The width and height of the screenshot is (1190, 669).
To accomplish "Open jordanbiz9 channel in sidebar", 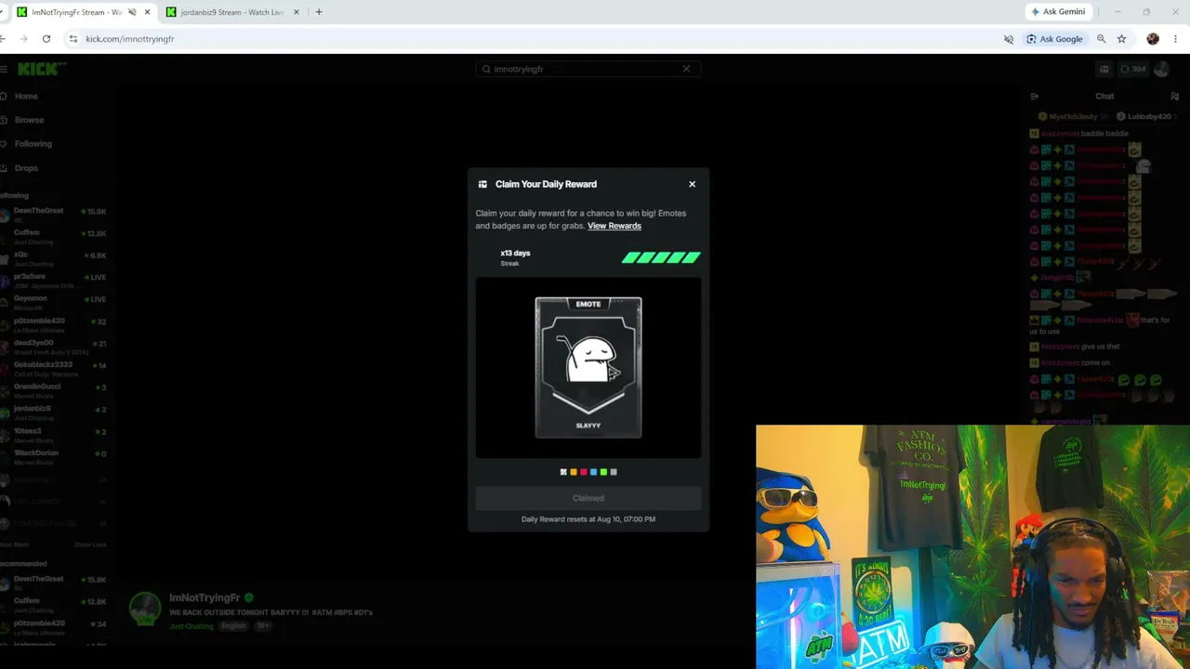I will click(x=54, y=413).
